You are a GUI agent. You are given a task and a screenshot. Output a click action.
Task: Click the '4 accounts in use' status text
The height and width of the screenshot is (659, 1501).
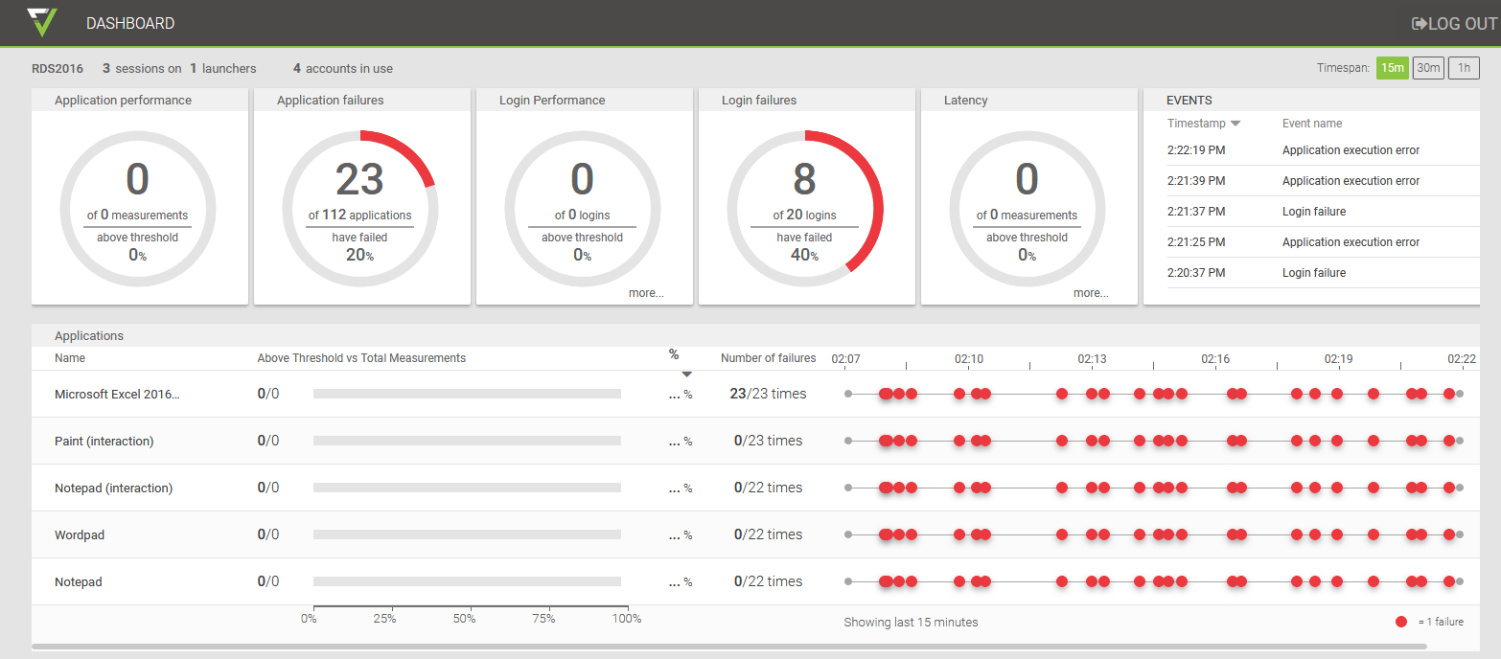[x=343, y=69]
